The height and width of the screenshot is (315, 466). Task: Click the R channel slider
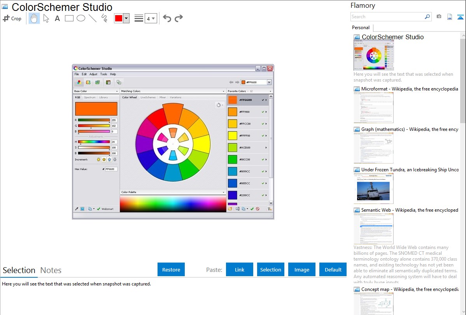(x=94, y=120)
